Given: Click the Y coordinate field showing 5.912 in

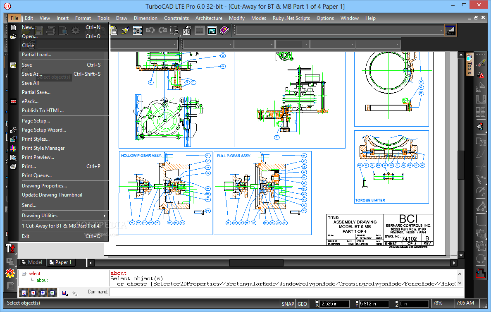Looking at the screenshot, I should tap(374, 304).
